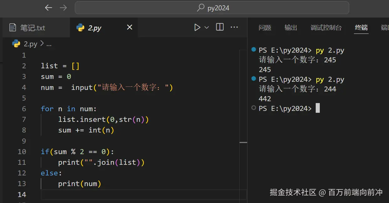Image resolution: width=389 pixels, height=203 pixels.
Task: Select the 终端 tab in the panel
Action: coord(361,28)
